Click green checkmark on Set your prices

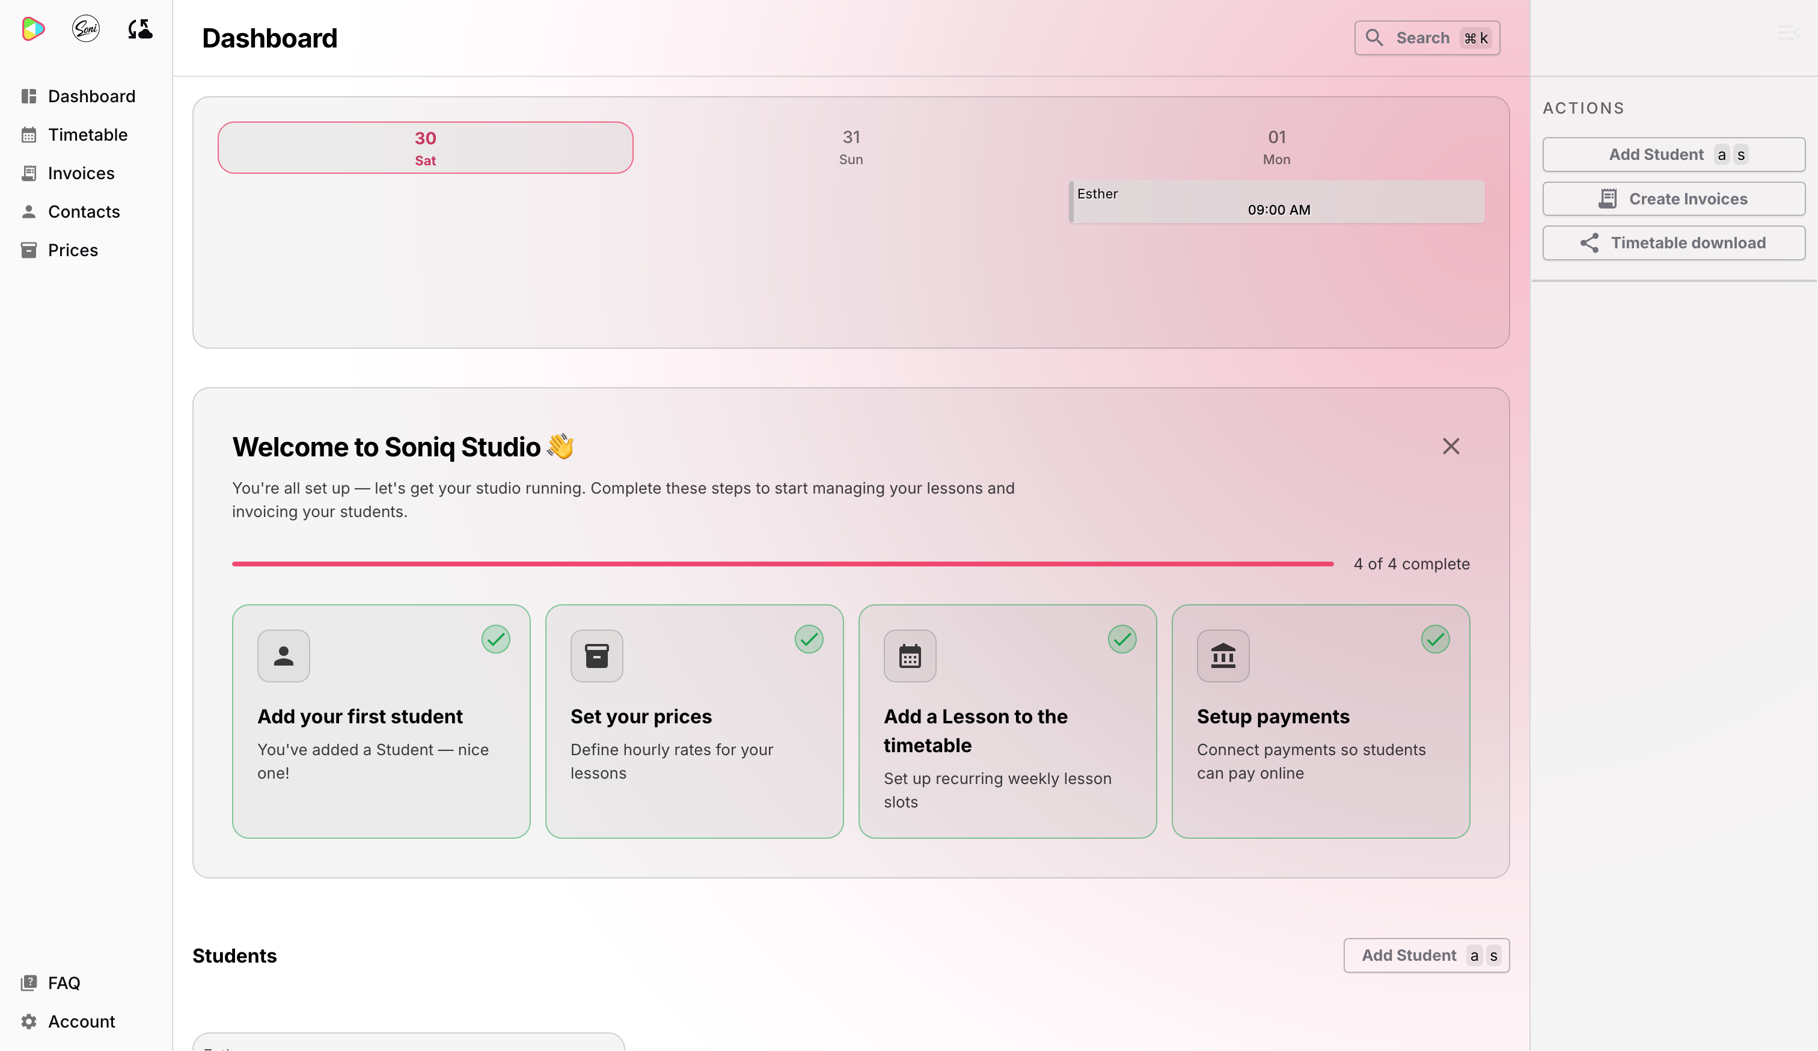[809, 639]
